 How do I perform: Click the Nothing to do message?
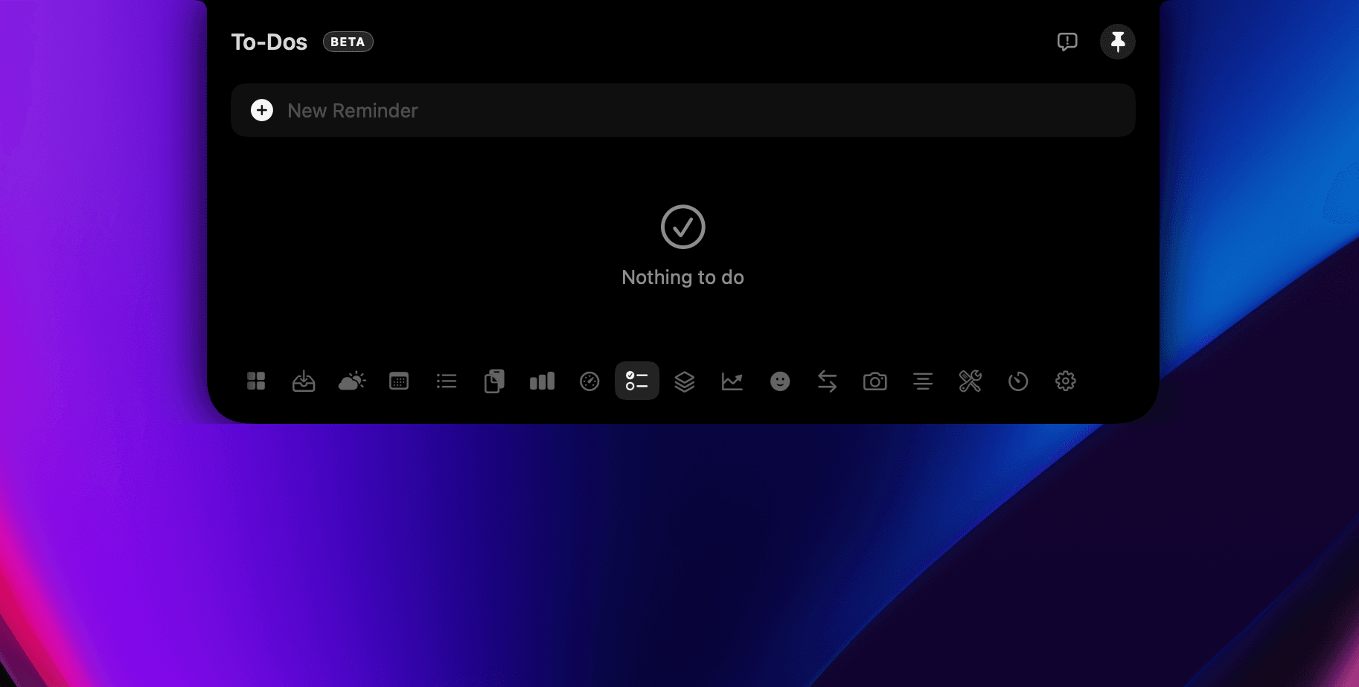pyautogui.click(x=683, y=277)
